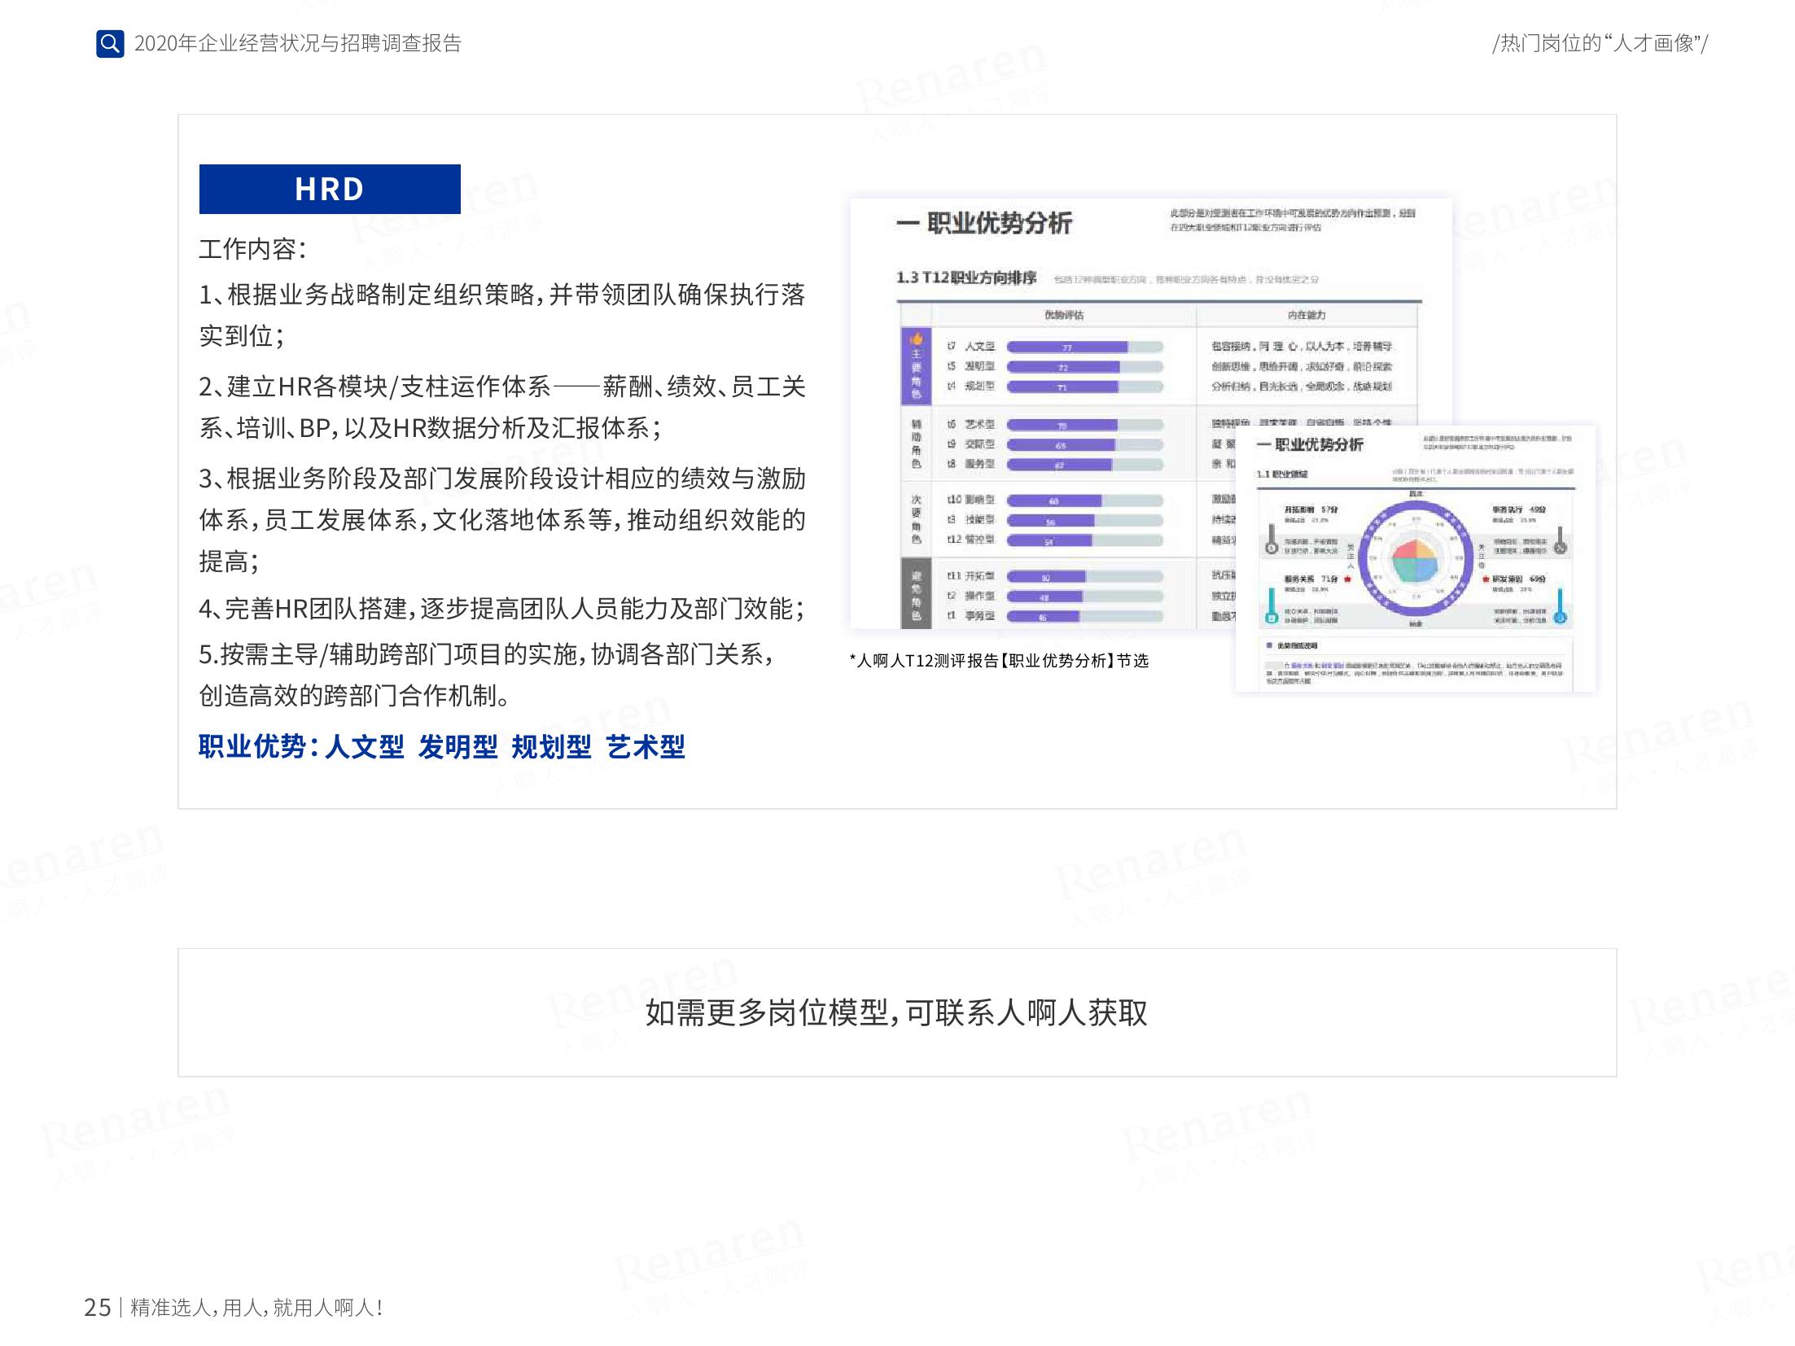This screenshot has height=1346, width=1795.
Task: Click the 优势评估 column header
Action: 1063,315
